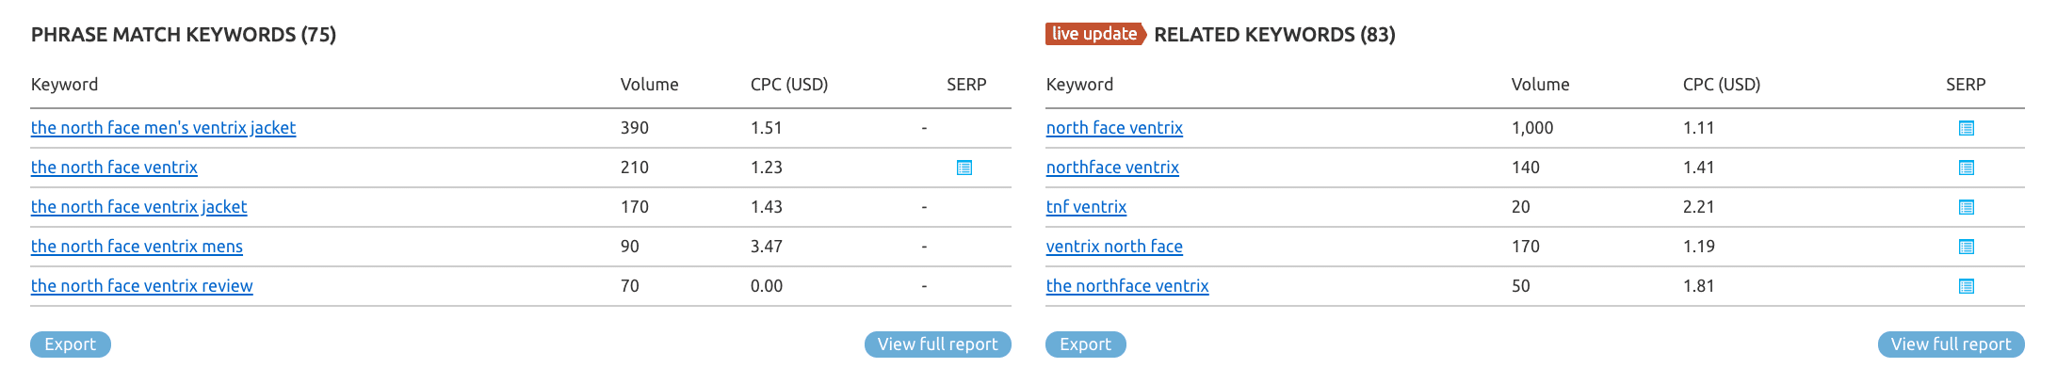The height and width of the screenshot is (384, 2057).
Task: Show SERP snapshot for 'tnf ventrix'
Action: [x=1967, y=207]
